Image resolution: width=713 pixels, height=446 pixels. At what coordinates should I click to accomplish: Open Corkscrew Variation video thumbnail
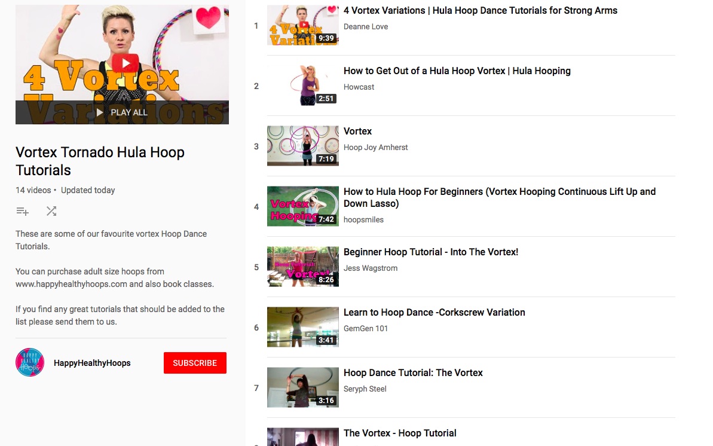pyautogui.click(x=303, y=327)
